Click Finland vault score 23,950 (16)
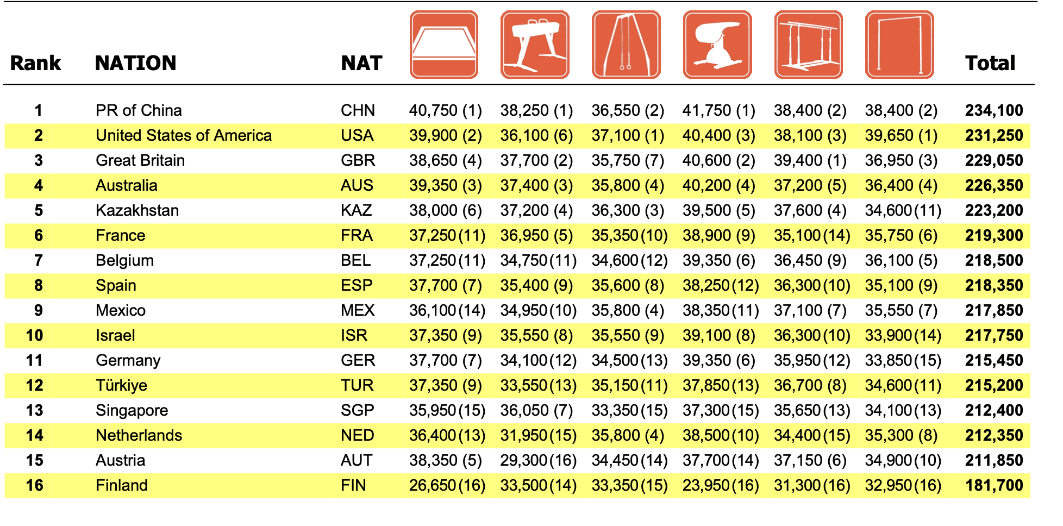 pyautogui.click(x=721, y=485)
